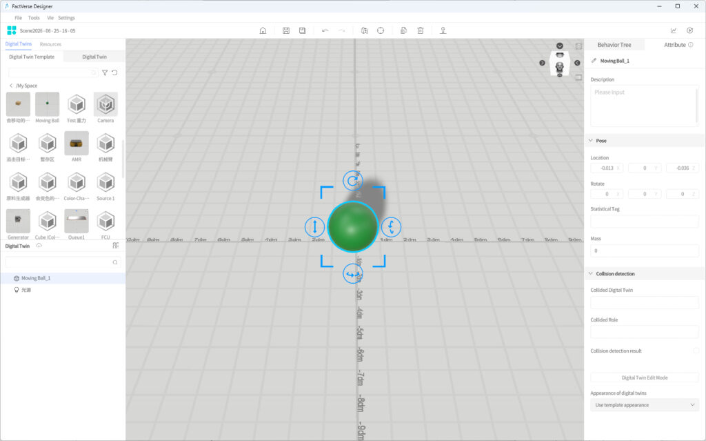Open the Vie menu
Screen dimensions: 706x441
(50, 18)
